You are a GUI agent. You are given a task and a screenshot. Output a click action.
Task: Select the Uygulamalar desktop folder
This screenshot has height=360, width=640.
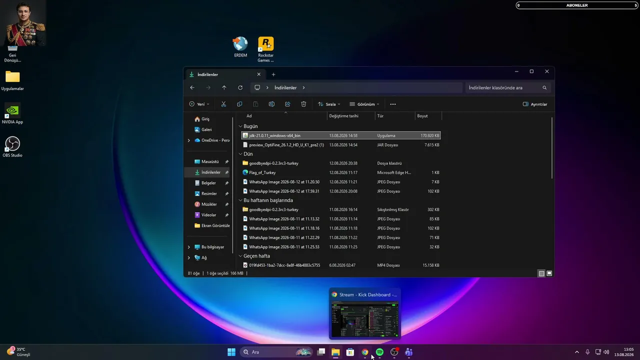[12, 80]
